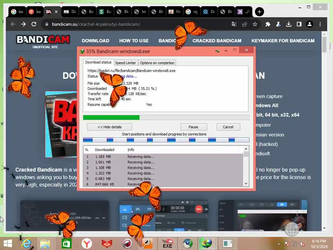
Task: Go forward in the browser
Action: tap(23, 24)
